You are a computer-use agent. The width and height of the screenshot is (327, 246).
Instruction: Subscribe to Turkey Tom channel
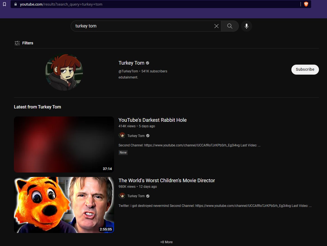tap(305, 70)
